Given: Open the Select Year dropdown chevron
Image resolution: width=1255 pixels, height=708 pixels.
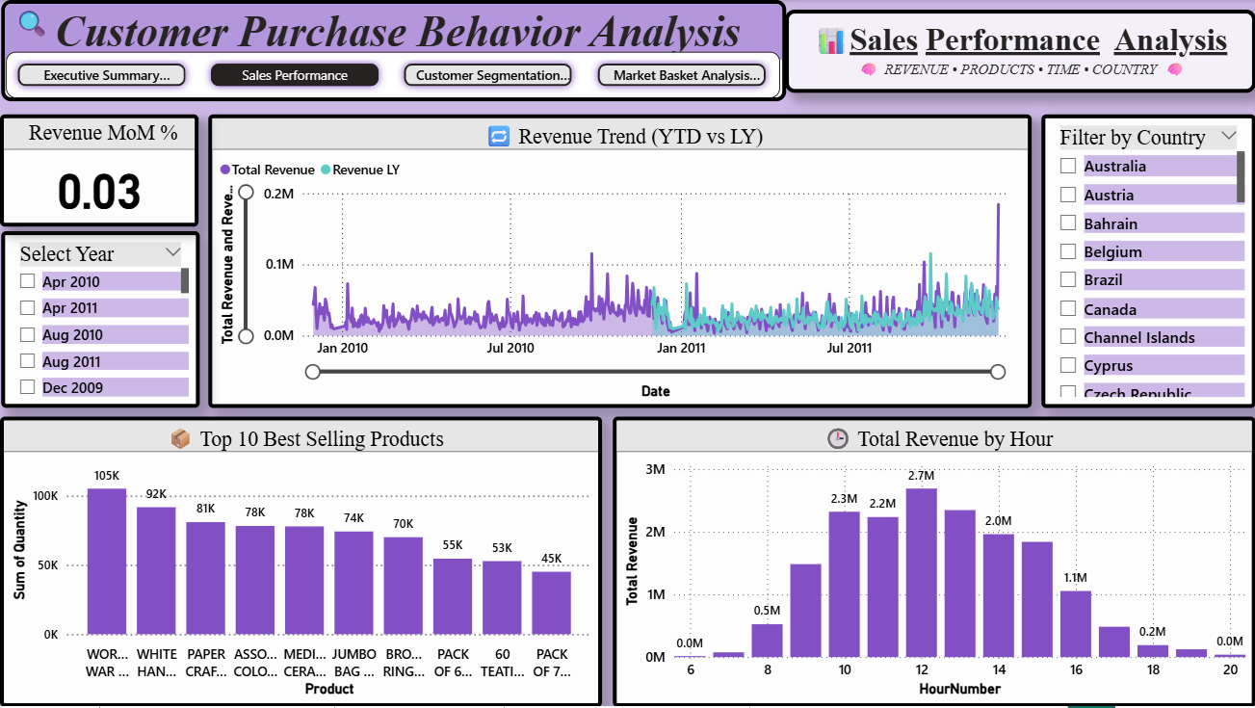Looking at the screenshot, I should (x=173, y=252).
